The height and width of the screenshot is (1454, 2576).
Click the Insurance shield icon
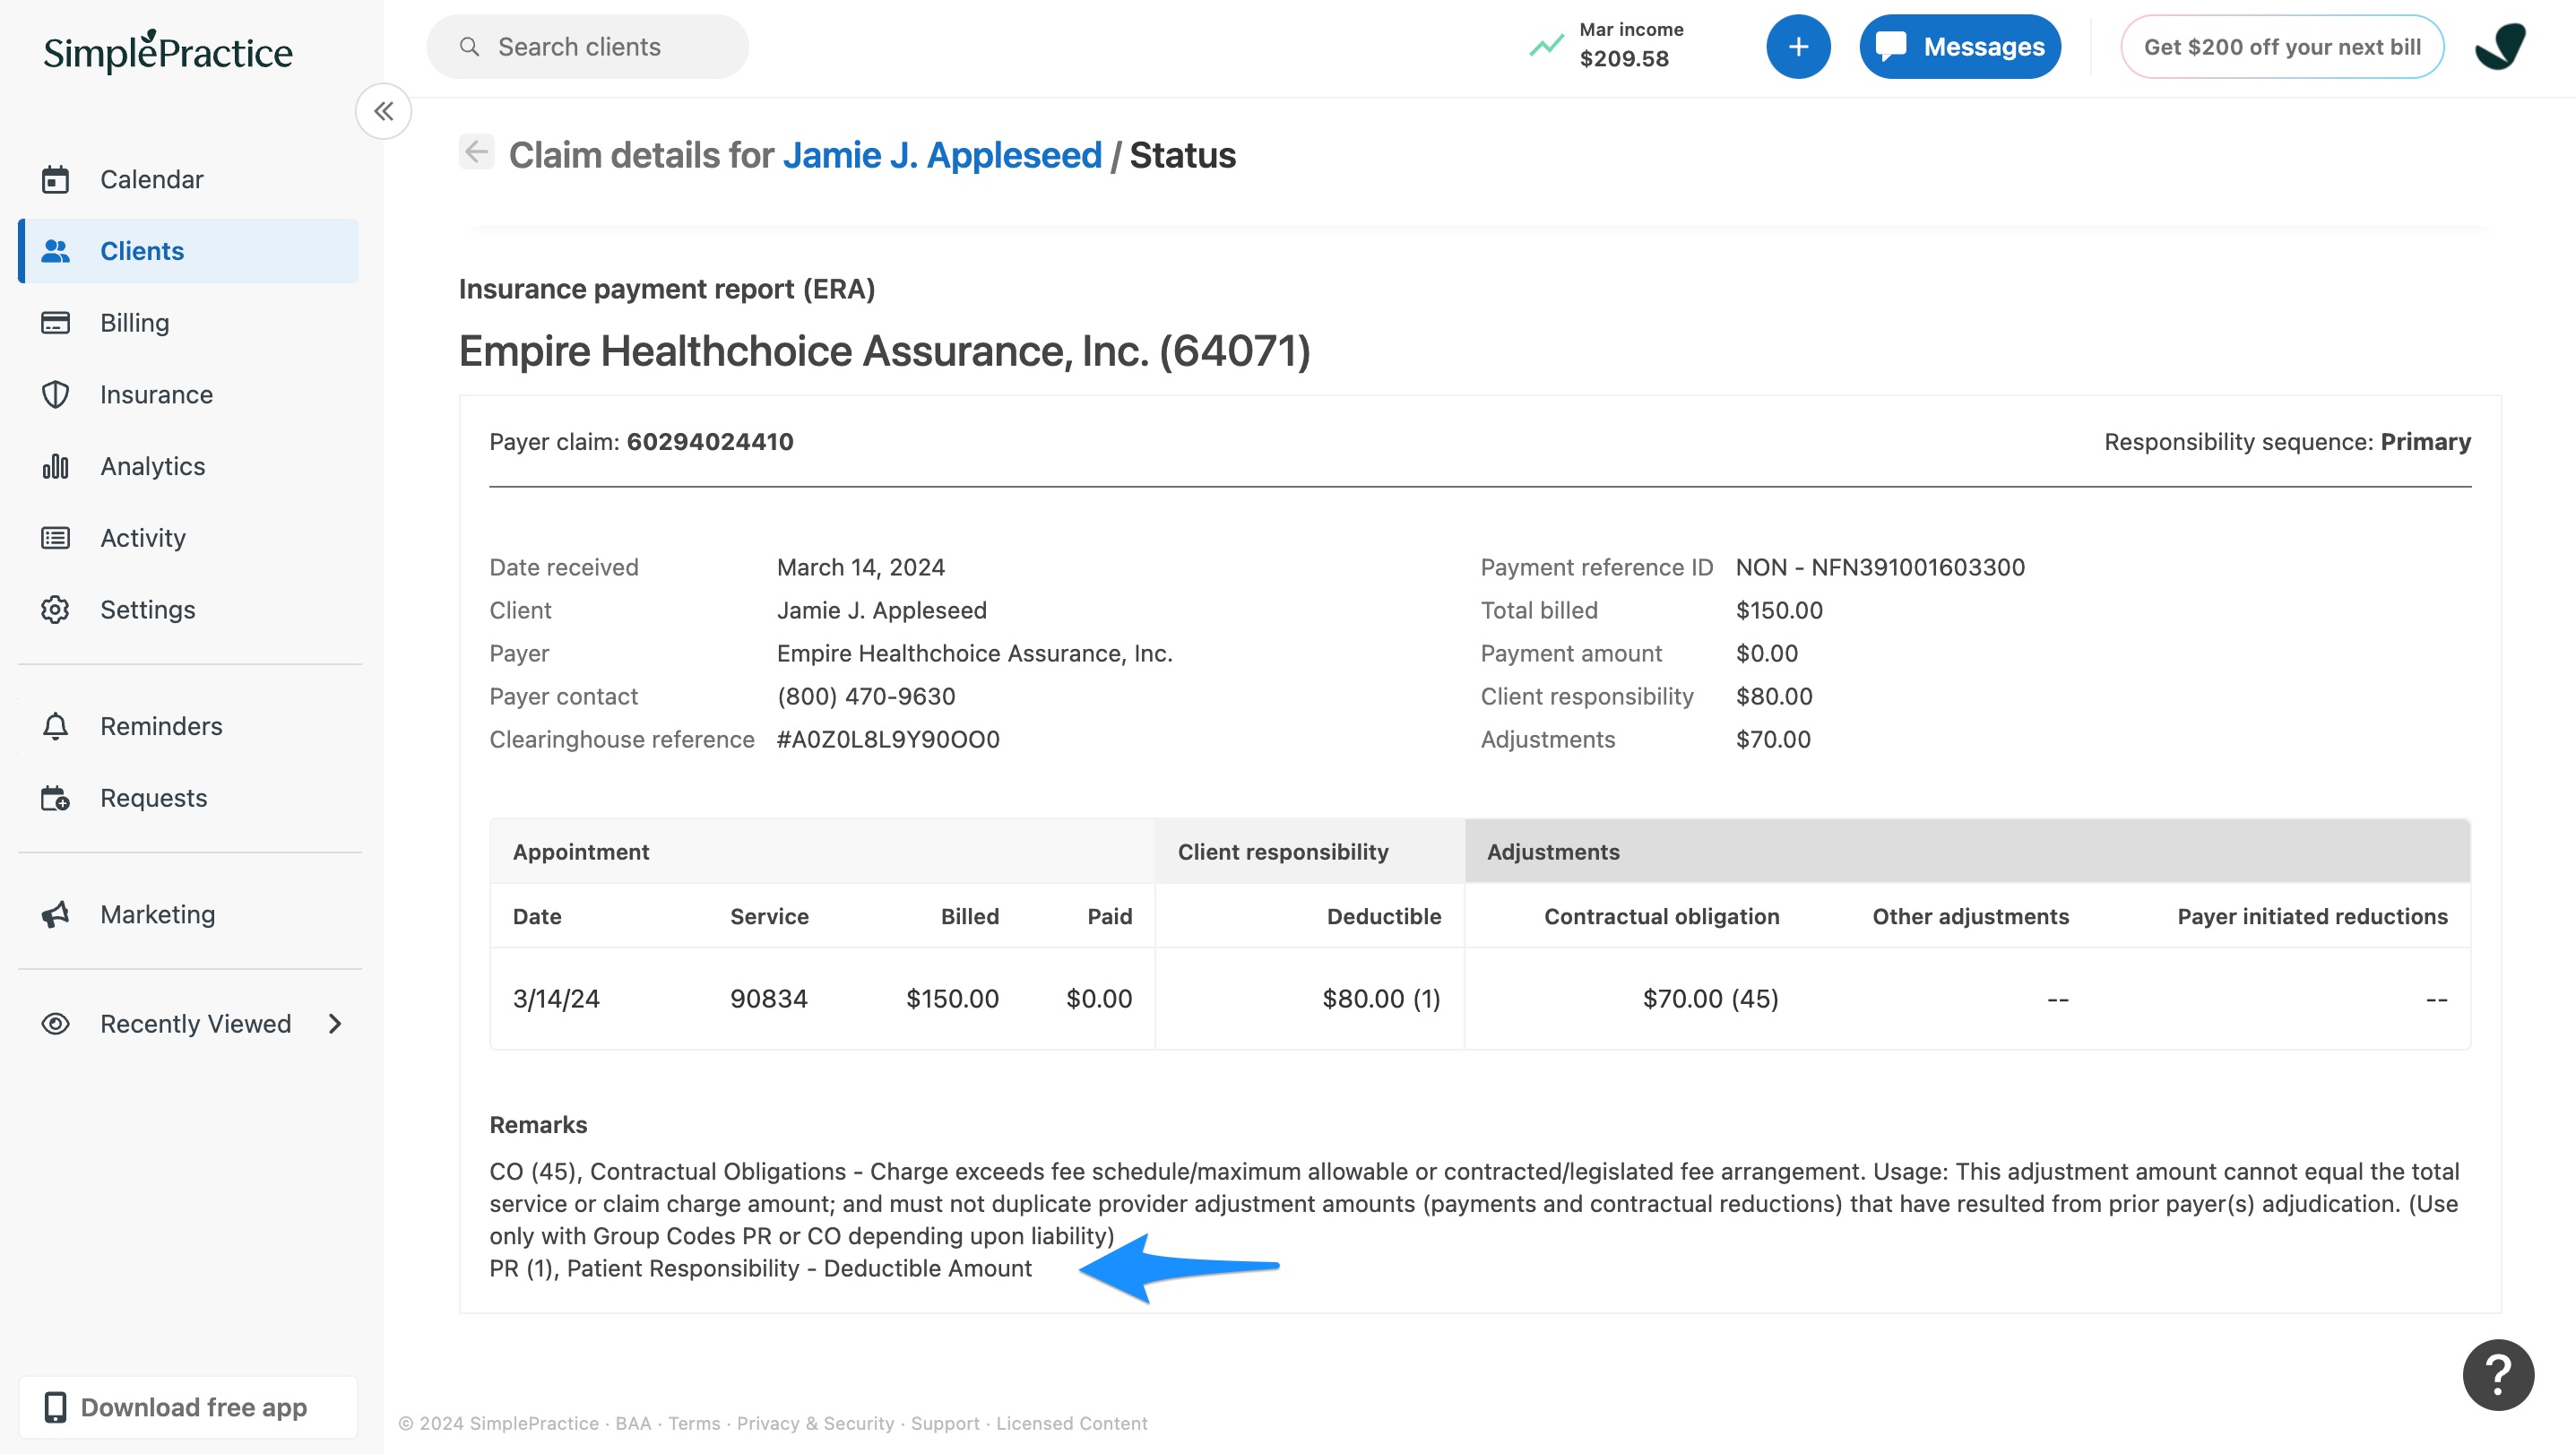tap(56, 395)
